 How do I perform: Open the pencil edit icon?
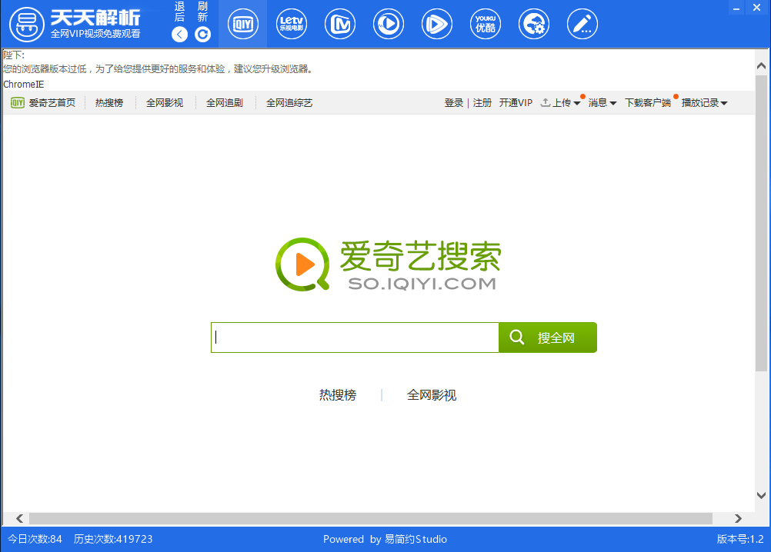coord(582,24)
